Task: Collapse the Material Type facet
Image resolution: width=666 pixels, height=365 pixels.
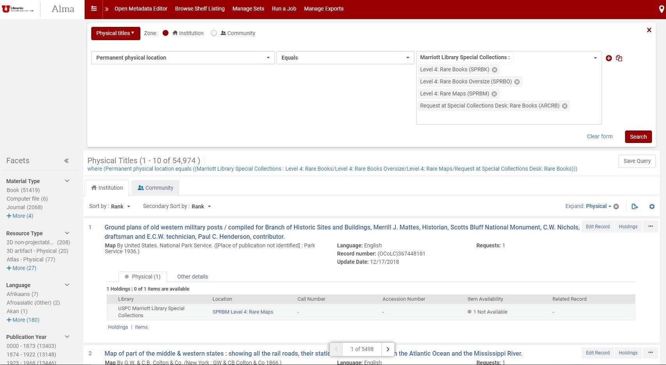Action: tap(67, 181)
